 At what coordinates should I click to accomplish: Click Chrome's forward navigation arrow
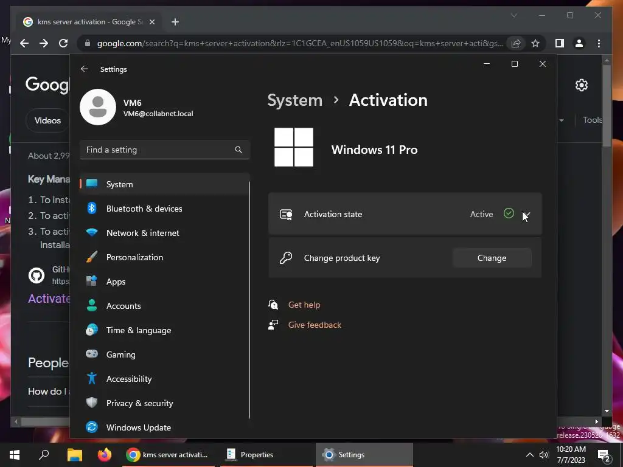click(x=44, y=43)
